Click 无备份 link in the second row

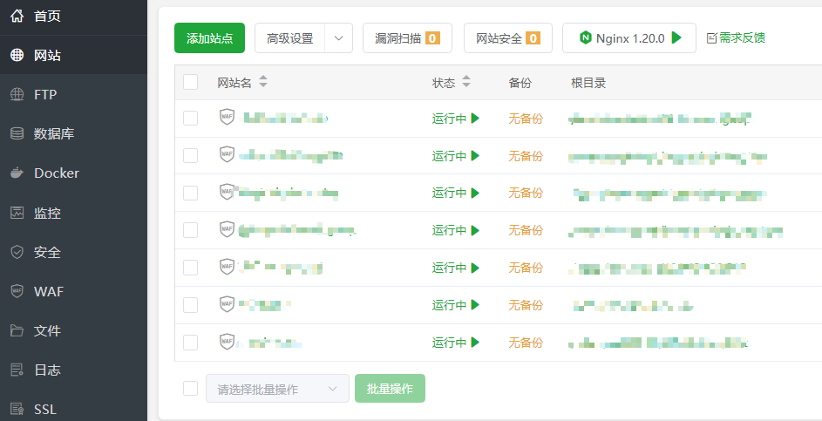[x=526, y=156]
